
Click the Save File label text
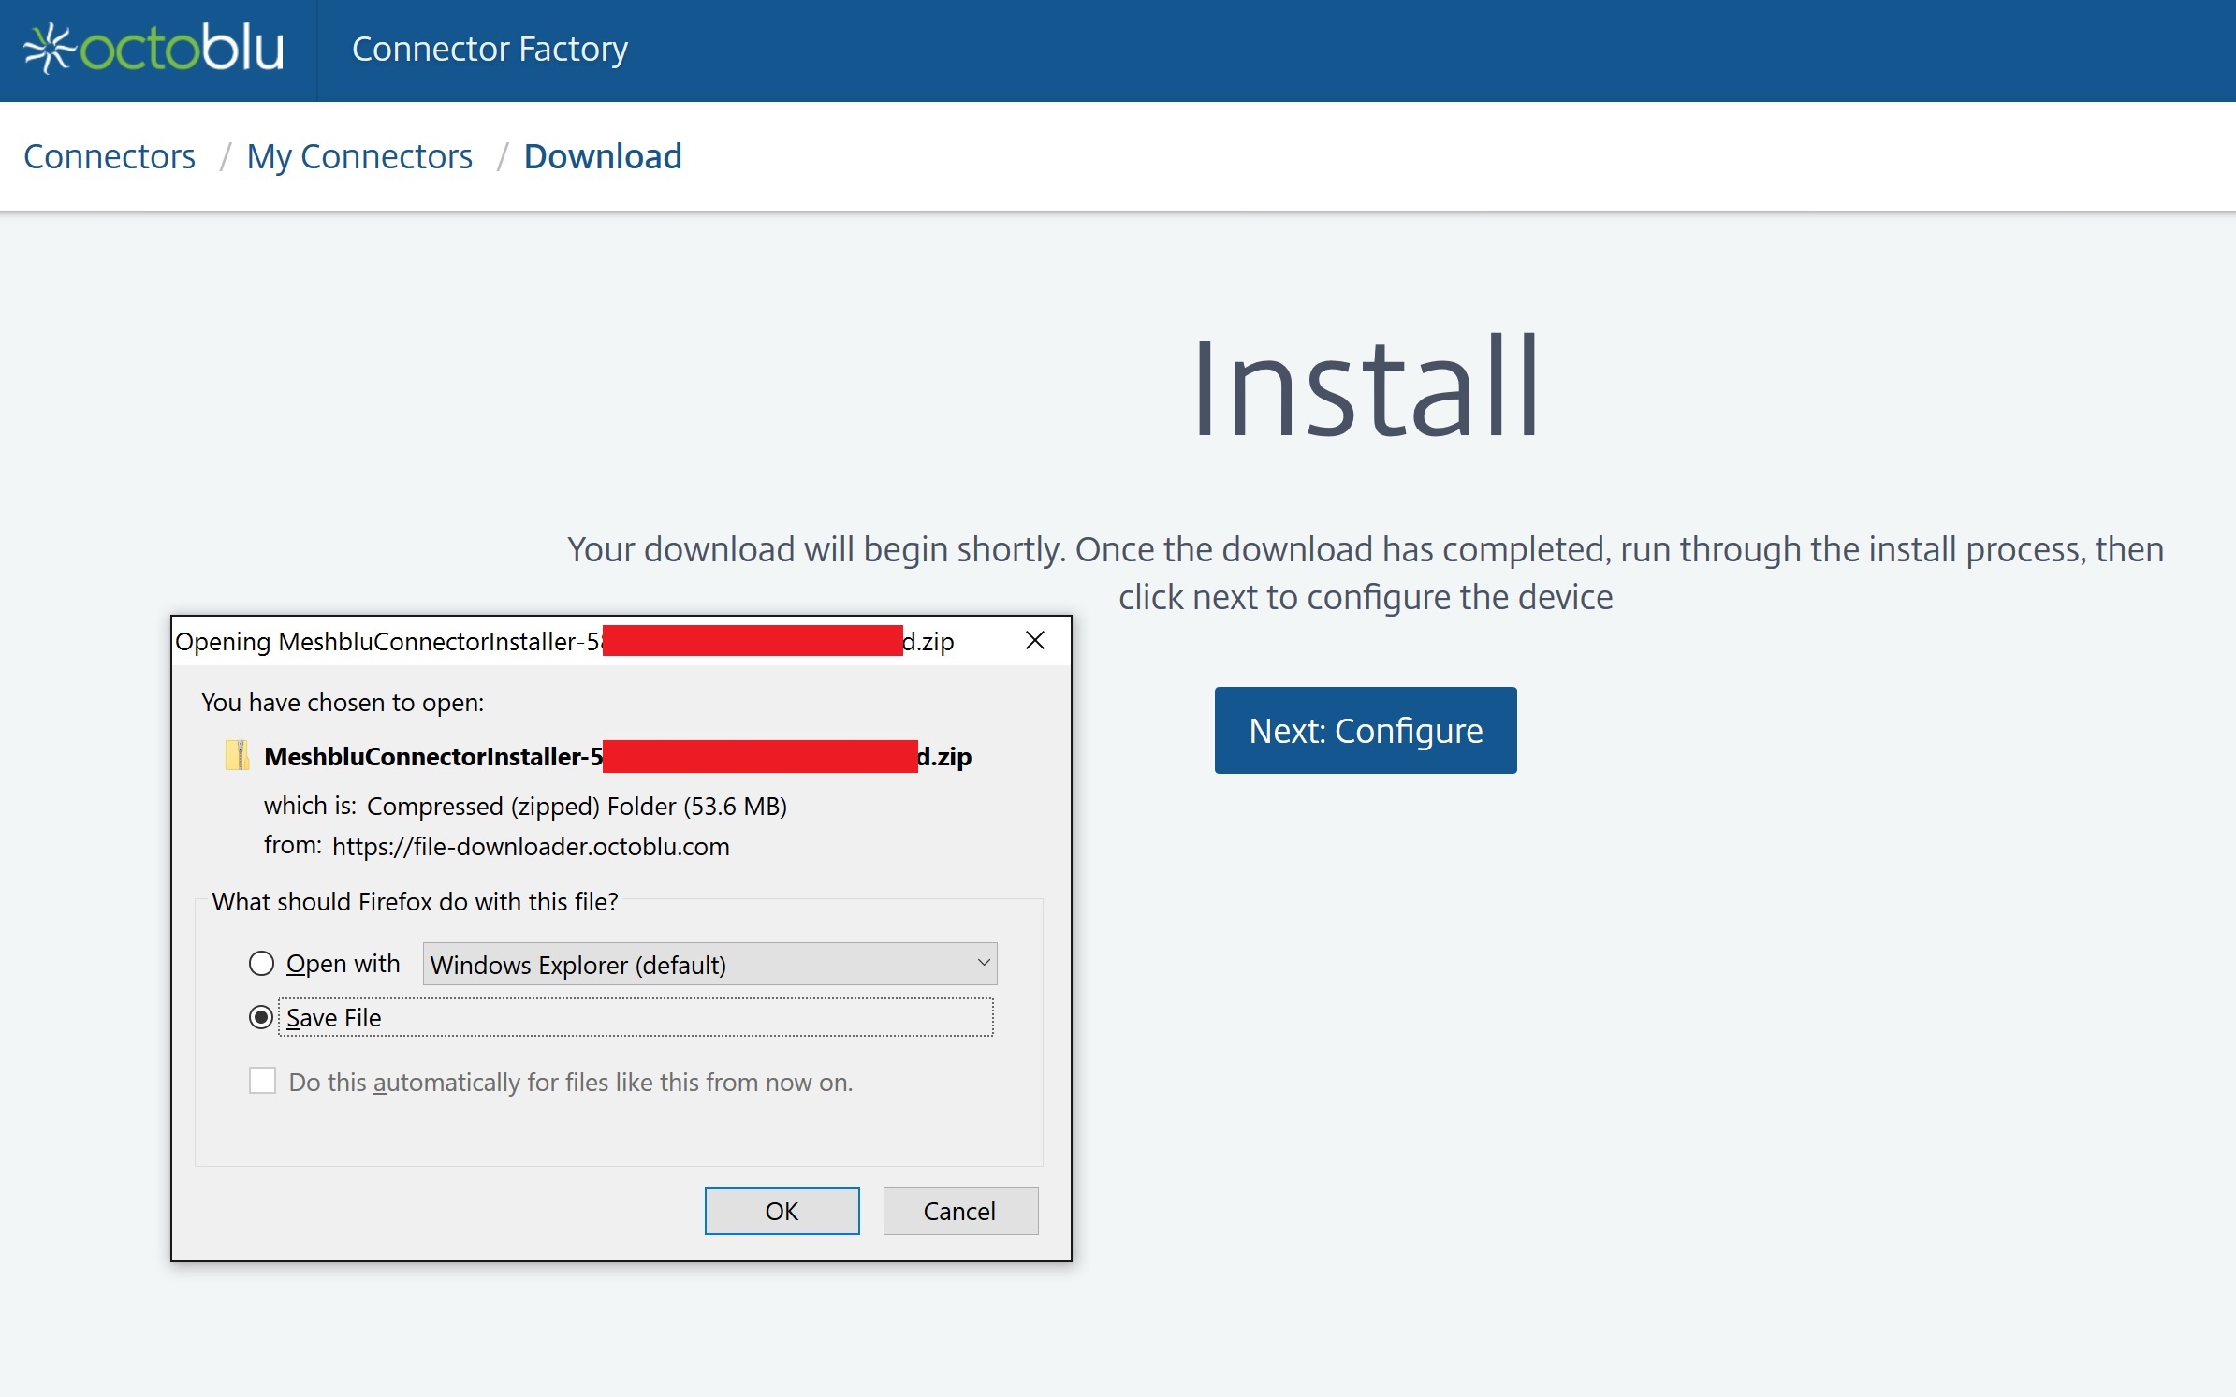(334, 1017)
